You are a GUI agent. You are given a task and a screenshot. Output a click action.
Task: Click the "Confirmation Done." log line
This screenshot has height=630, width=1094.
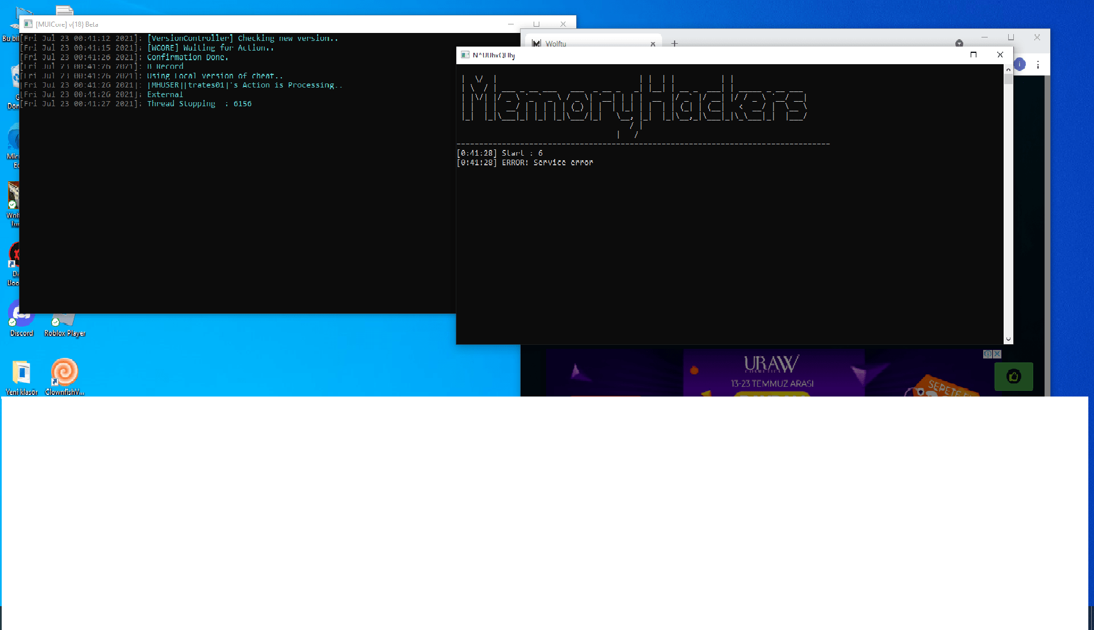tap(124, 57)
